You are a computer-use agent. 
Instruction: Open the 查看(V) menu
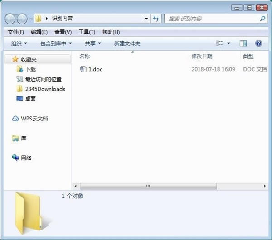pos(63,32)
